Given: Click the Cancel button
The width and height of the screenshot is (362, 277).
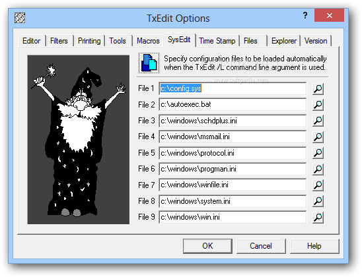Looking at the screenshot, I should tap(261, 246).
